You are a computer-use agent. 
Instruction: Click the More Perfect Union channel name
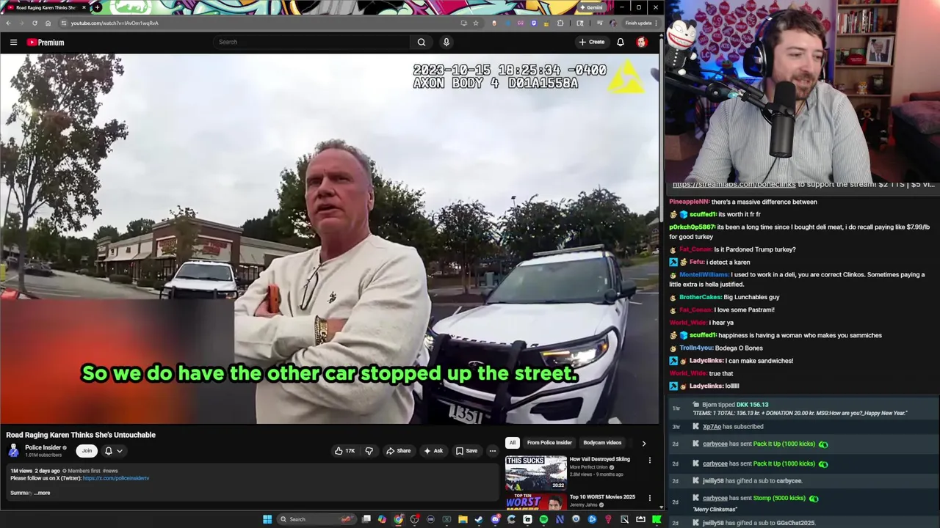589,467
